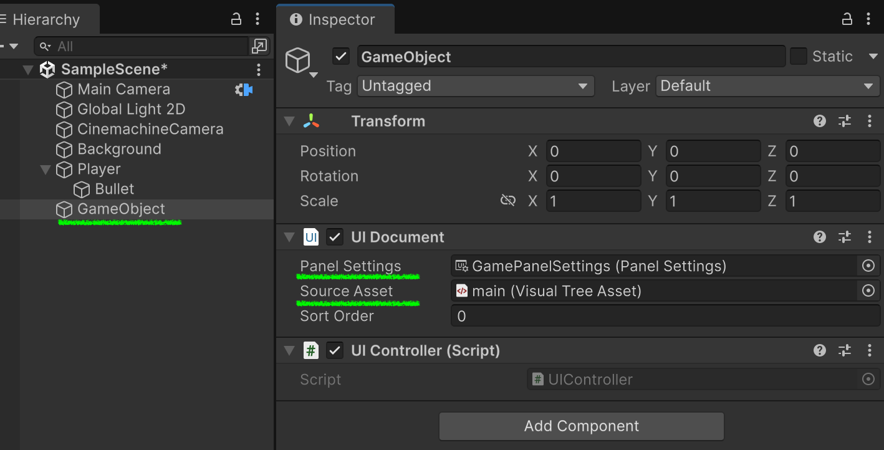Click the scale constrain proportions link icon
The height and width of the screenshot is (450, 884).
pos(508,201)
